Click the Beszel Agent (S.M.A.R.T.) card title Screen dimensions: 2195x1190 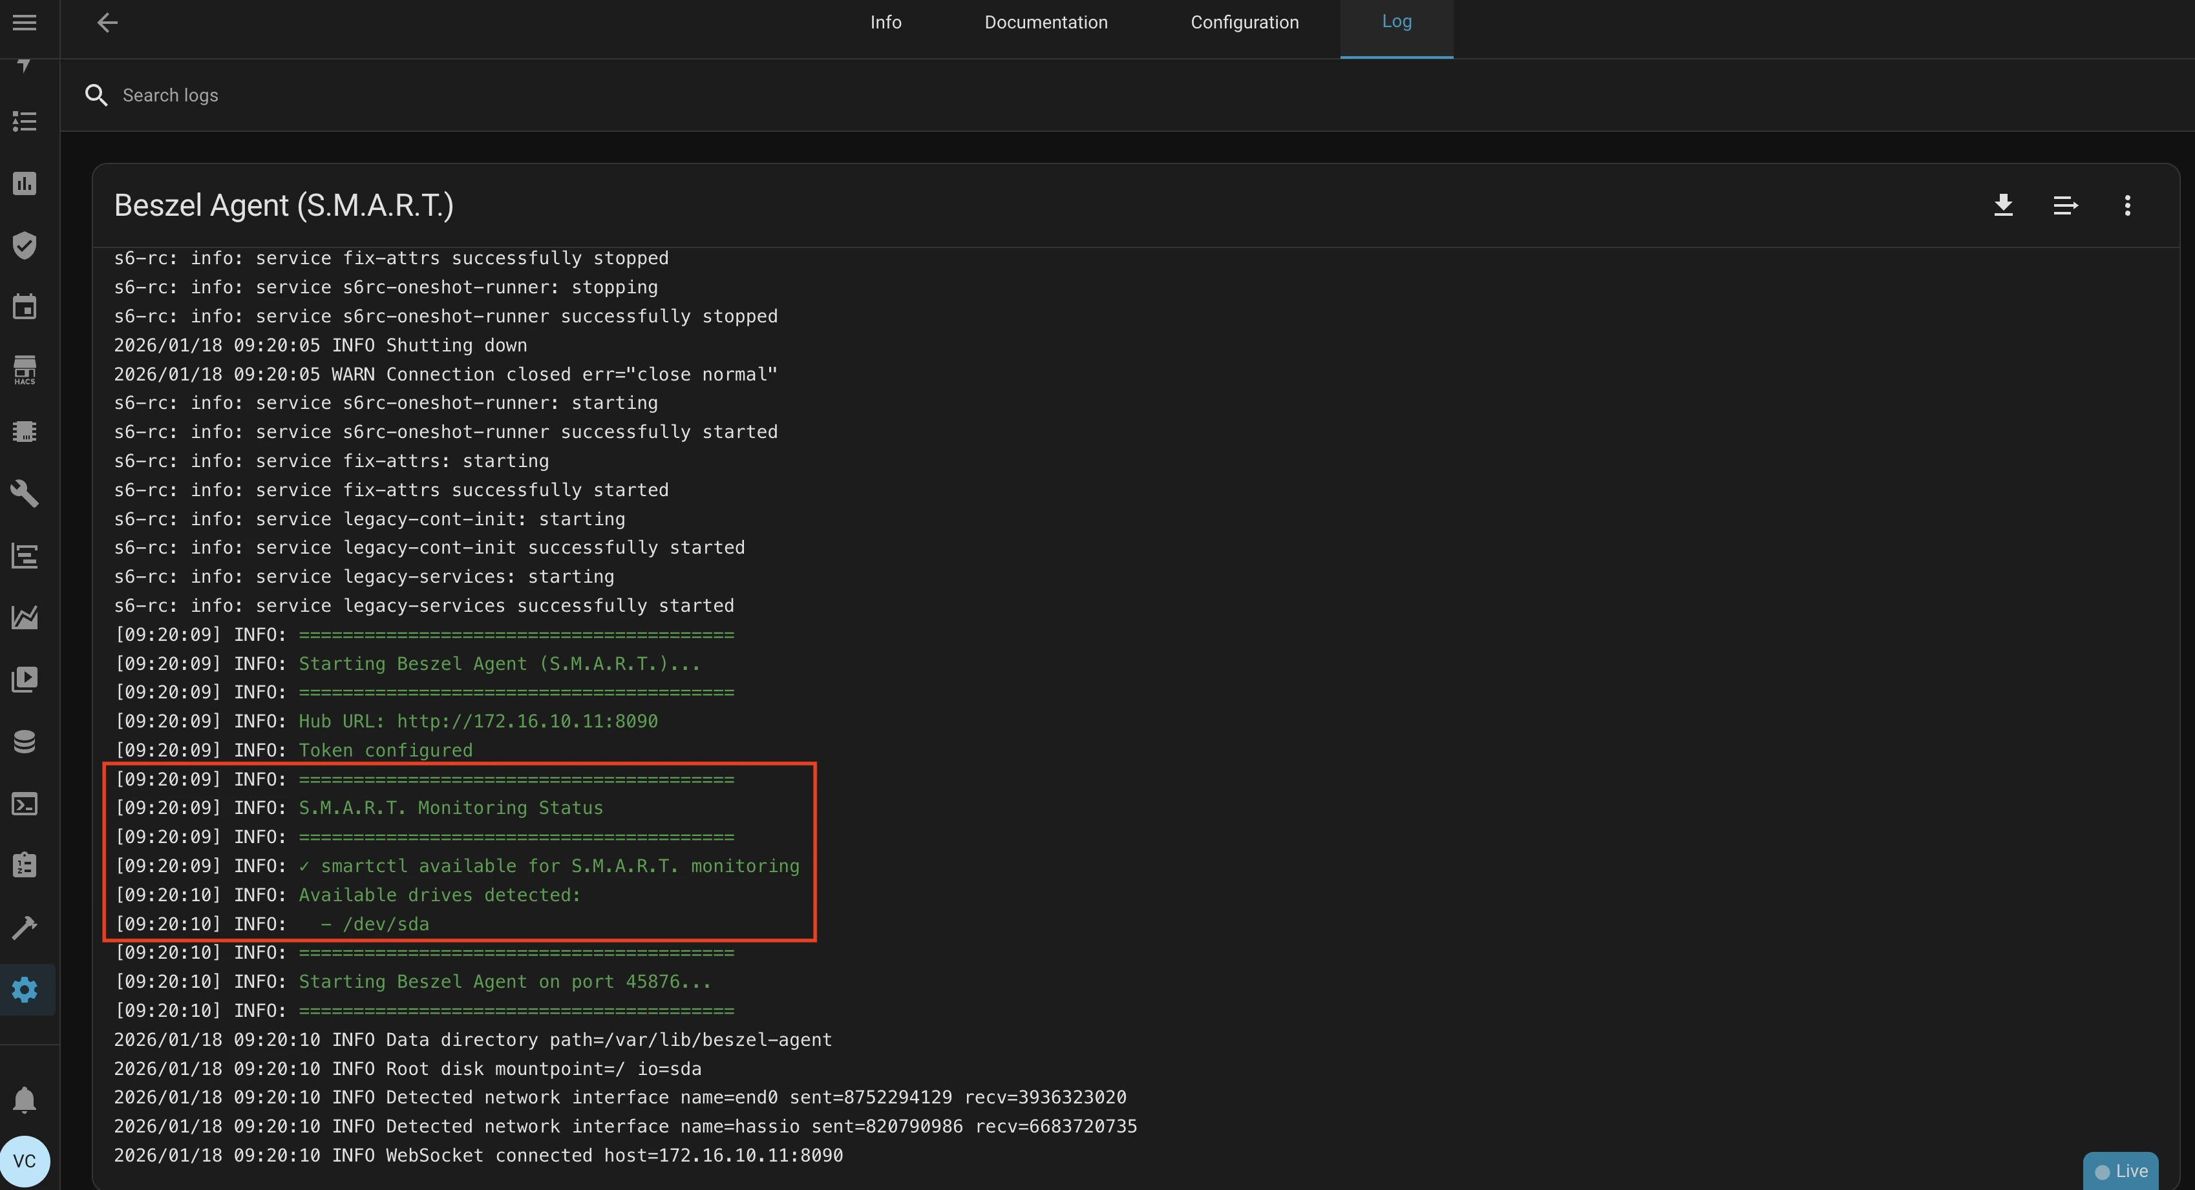tap(284, 205)
